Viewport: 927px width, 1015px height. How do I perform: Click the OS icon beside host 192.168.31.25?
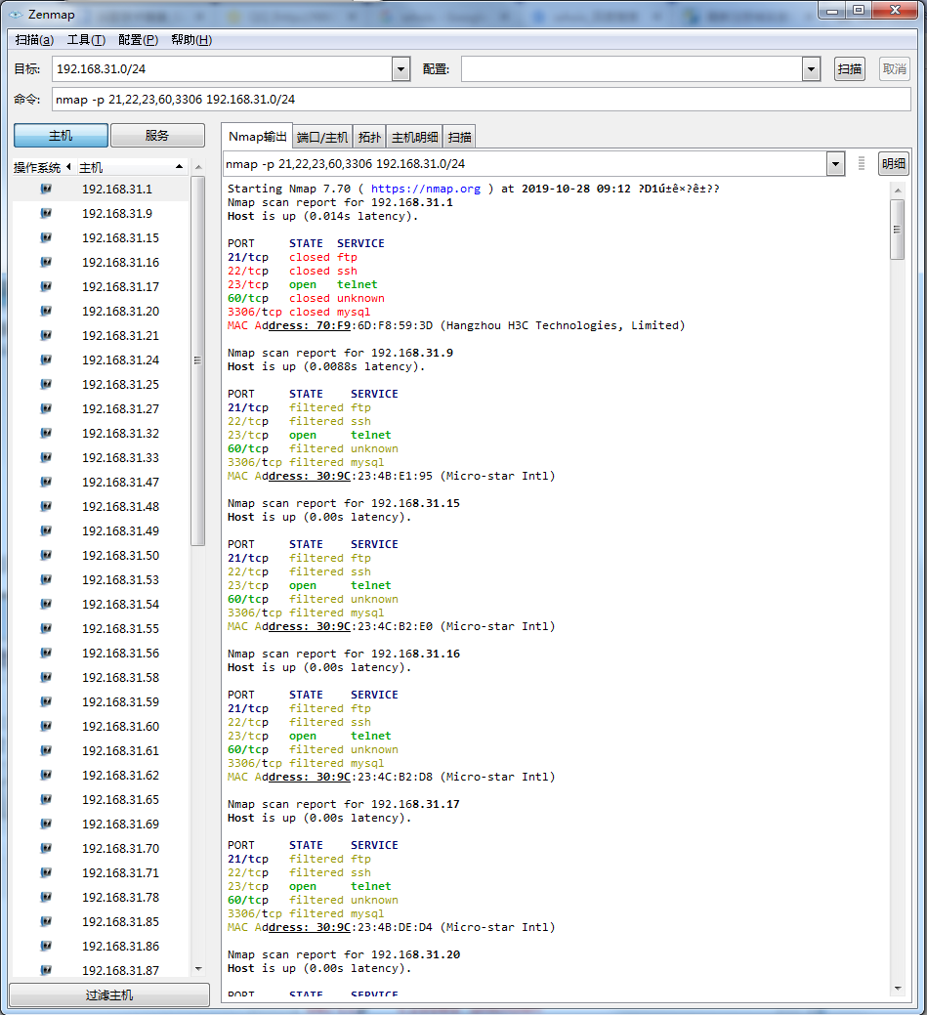coord(46,385)
